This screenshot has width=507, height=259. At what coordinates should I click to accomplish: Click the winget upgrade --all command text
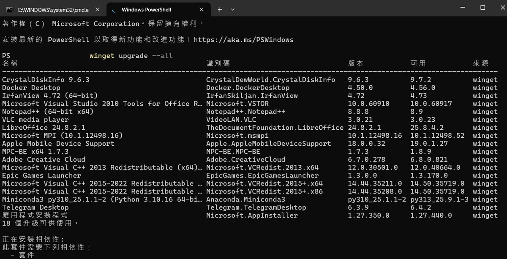pos(131,56)
